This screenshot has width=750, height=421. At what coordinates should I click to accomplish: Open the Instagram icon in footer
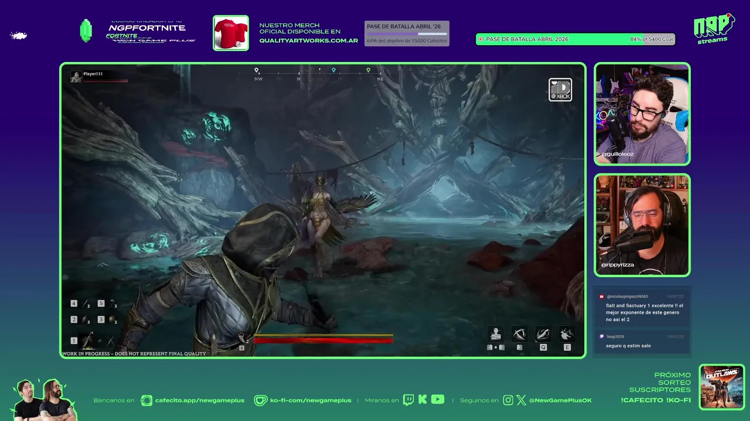point(508,400)
